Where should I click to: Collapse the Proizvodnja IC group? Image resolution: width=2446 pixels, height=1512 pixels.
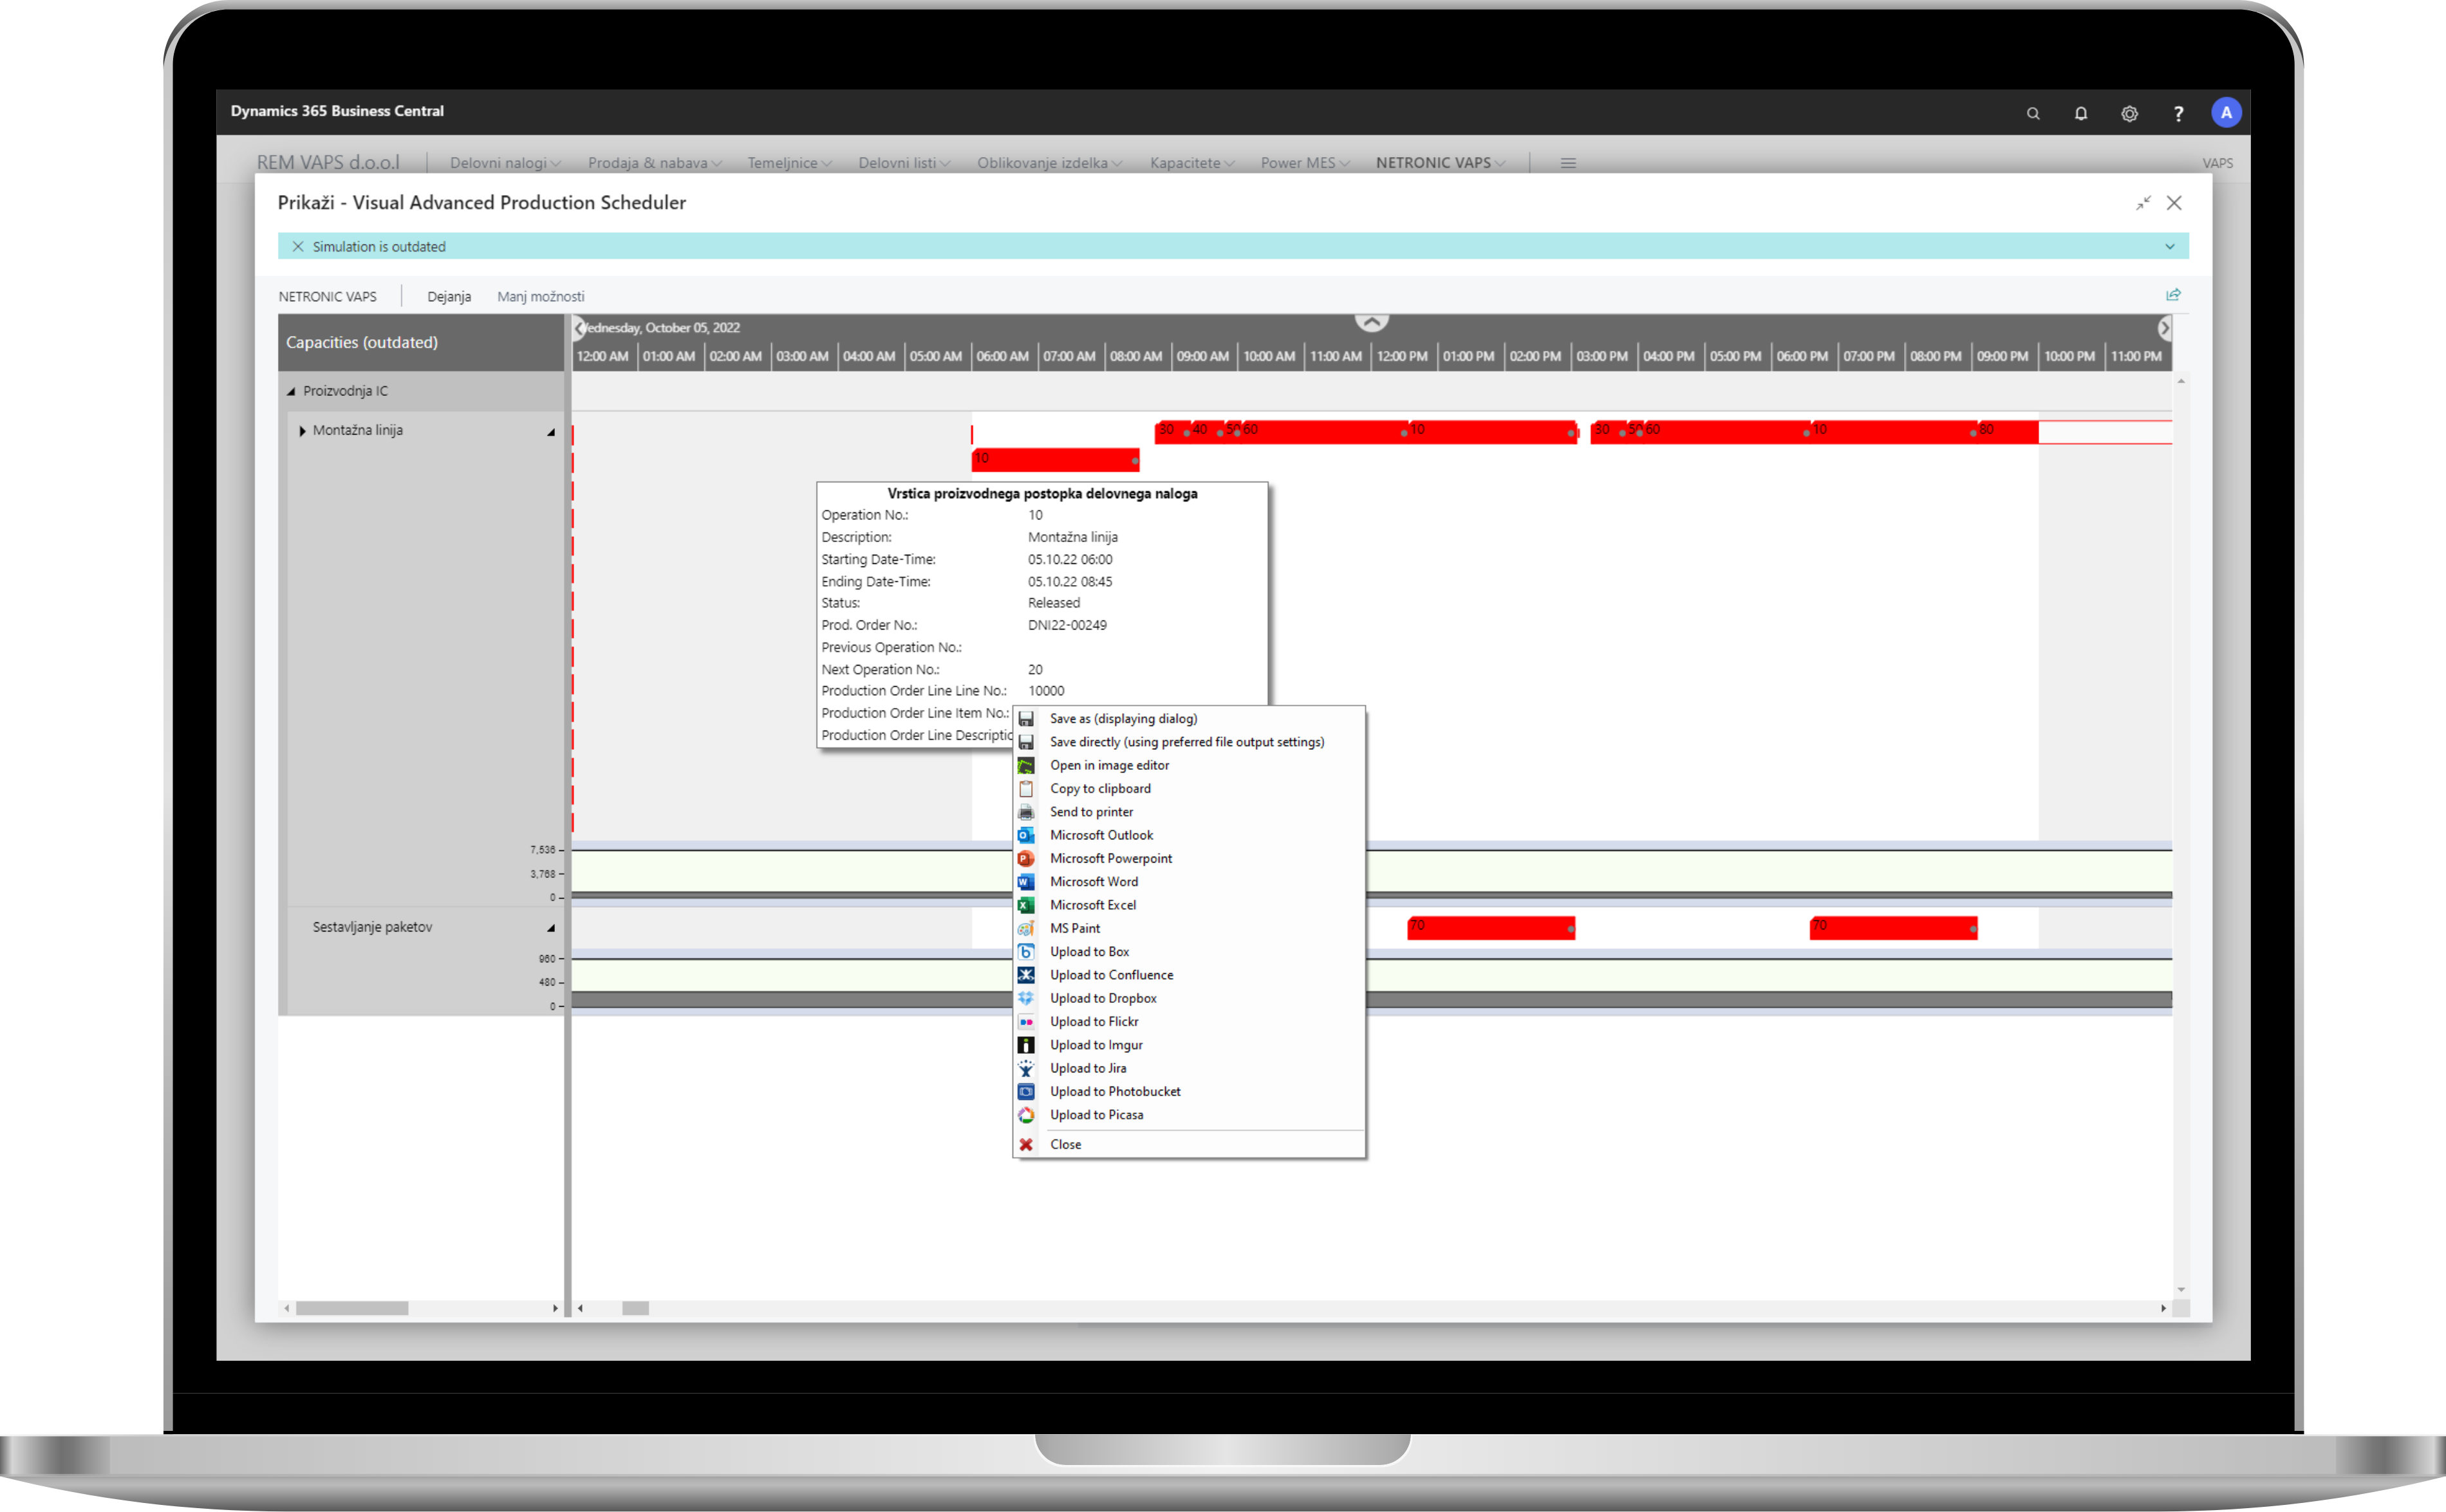click(x=291, y=391)
